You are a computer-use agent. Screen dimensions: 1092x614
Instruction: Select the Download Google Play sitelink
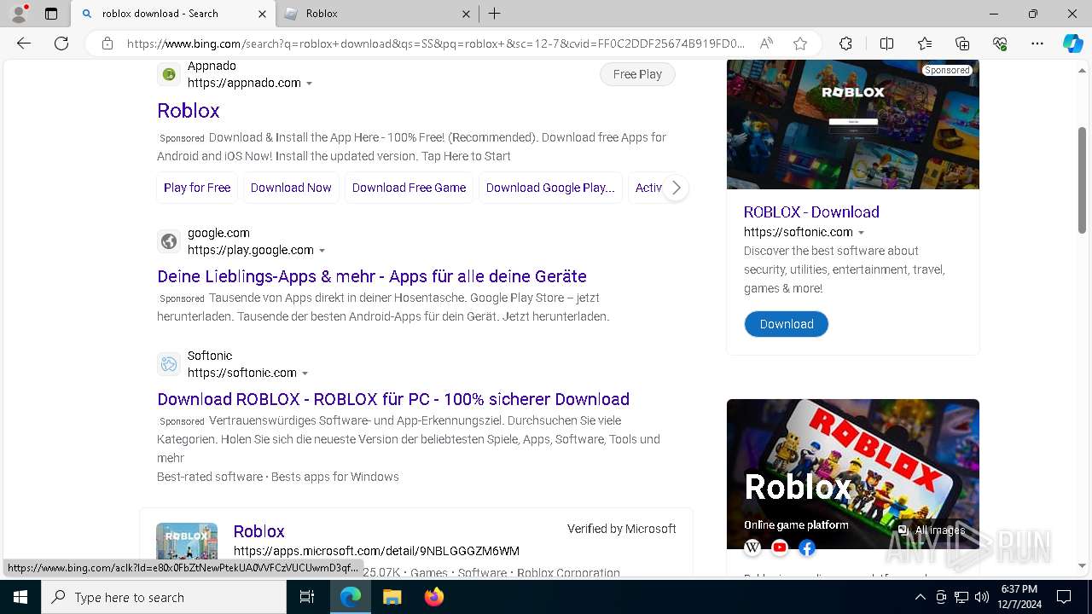pos(550,188)
